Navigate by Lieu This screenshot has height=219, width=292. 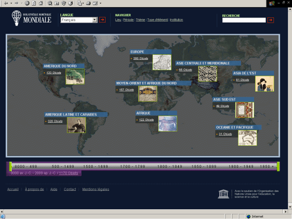118,20
